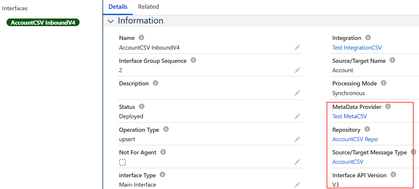Click the Source/Target Name info icon
The image size is (419, 189).
[x=392, y=60]
